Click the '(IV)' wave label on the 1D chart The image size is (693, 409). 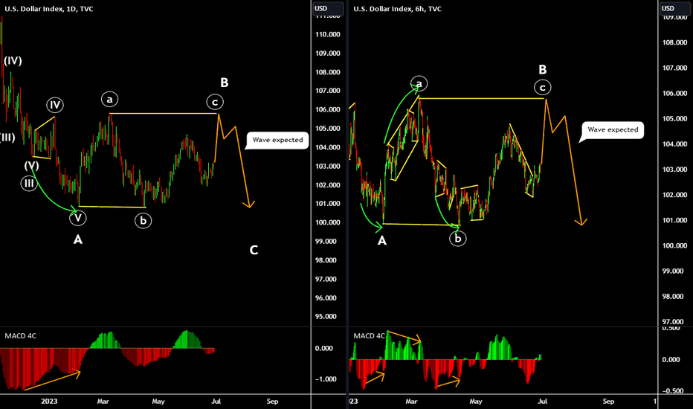pos(13,60)
